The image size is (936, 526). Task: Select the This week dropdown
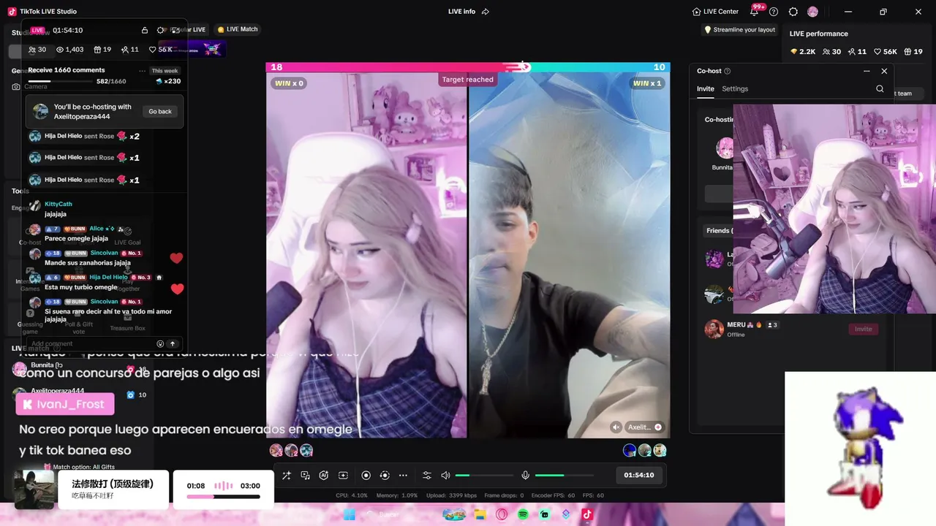[x=165, y=71]
